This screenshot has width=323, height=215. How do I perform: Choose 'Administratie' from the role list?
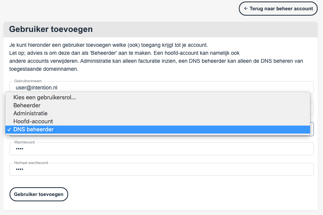(x=158, y=113)
